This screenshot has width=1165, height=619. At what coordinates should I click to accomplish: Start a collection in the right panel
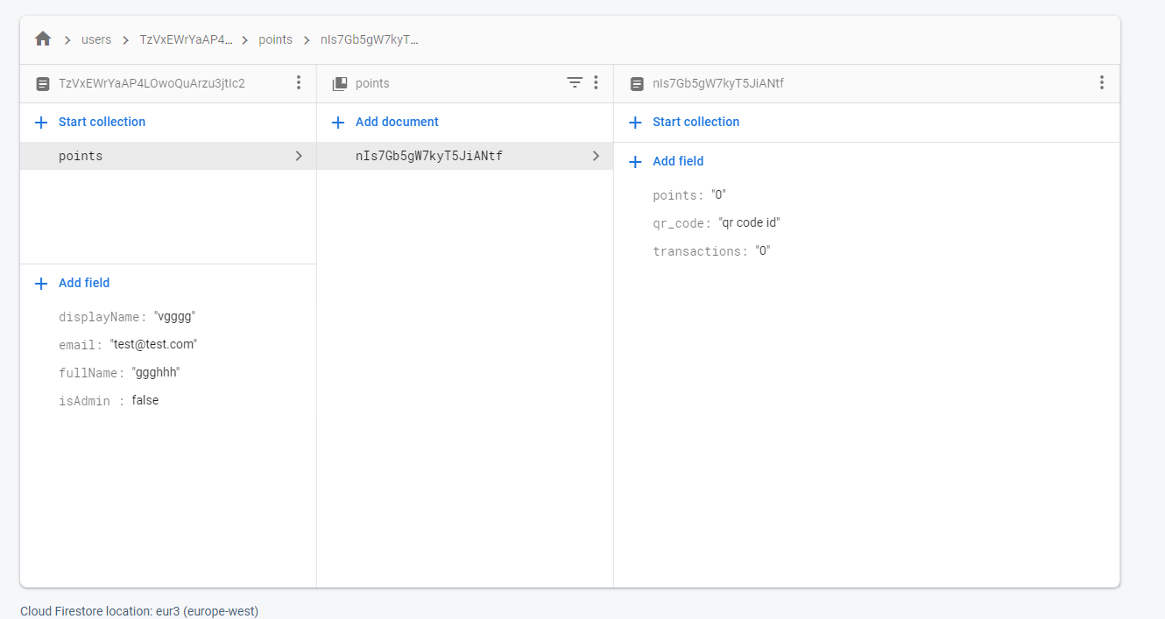tap(695, 122)
